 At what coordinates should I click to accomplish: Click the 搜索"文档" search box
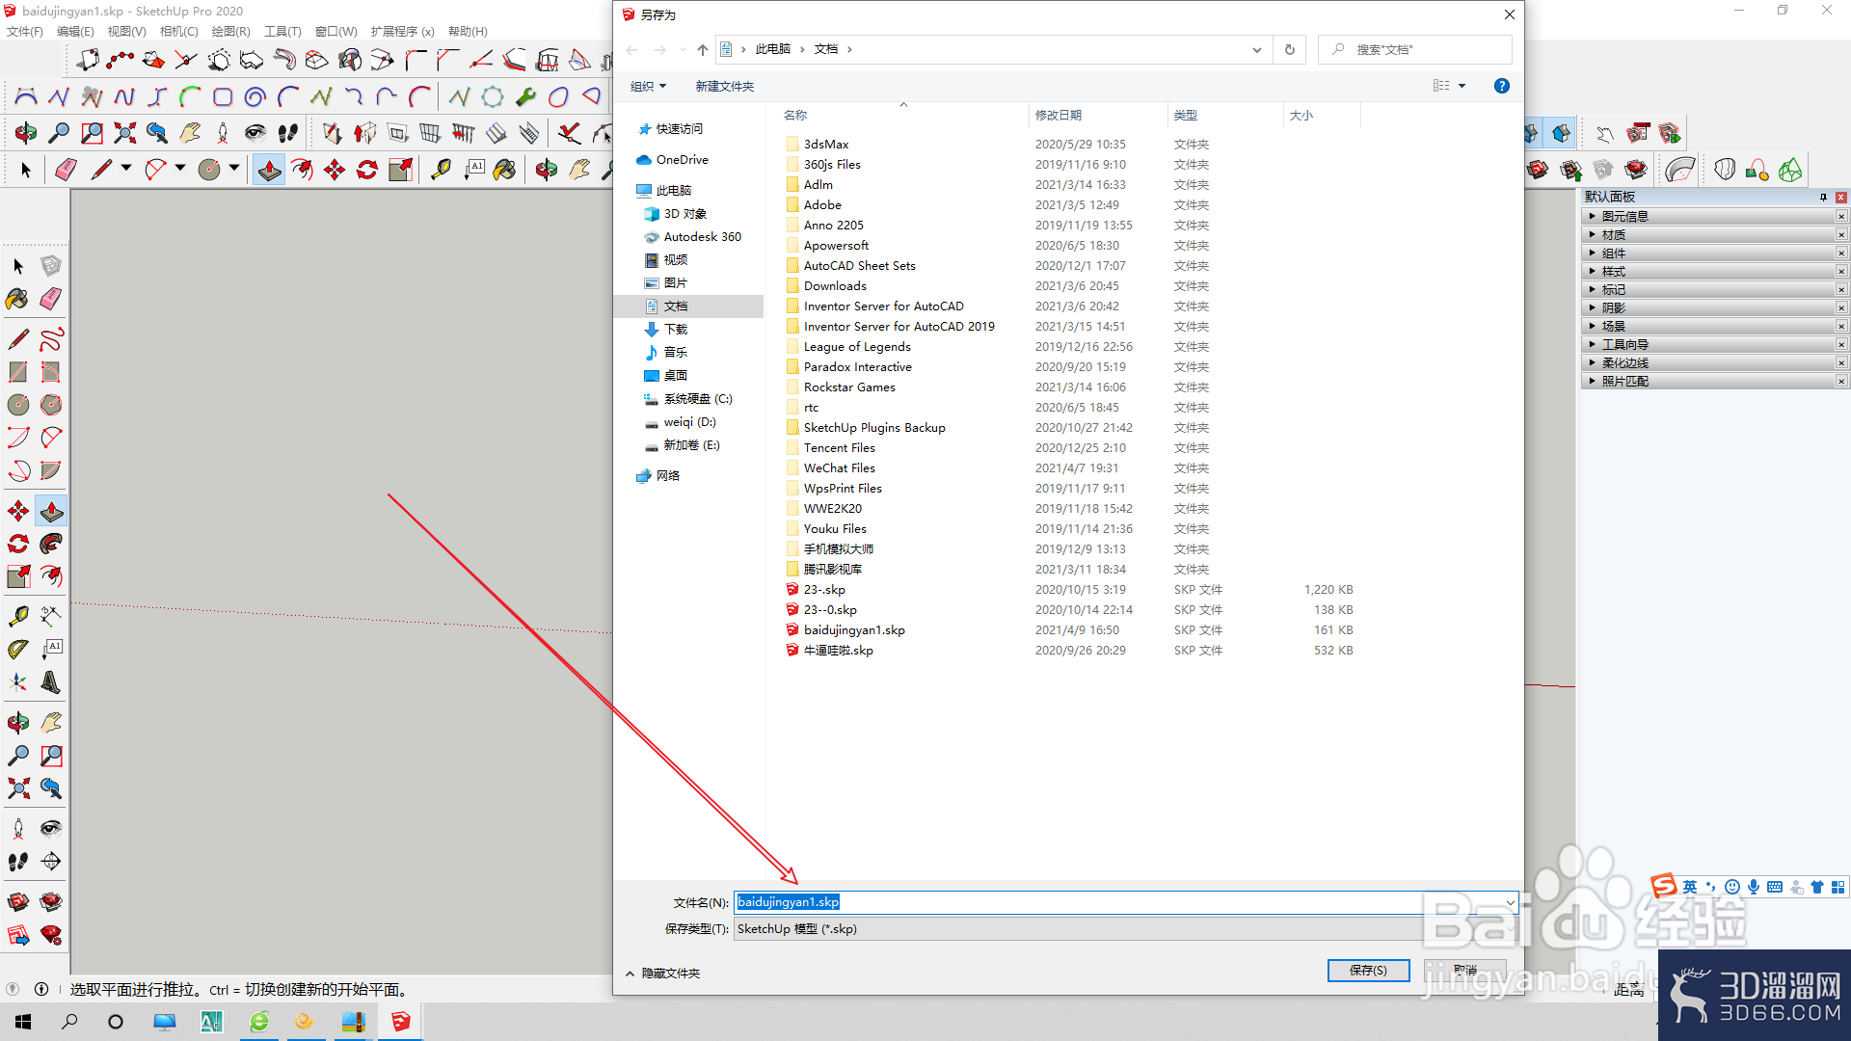click(1414, 49)
